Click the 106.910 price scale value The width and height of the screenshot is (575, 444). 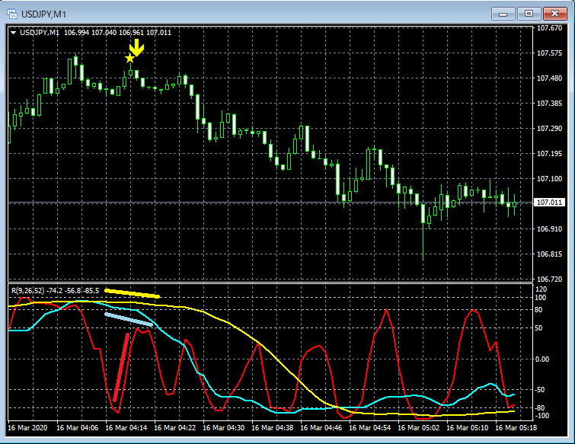pos(549,228)
